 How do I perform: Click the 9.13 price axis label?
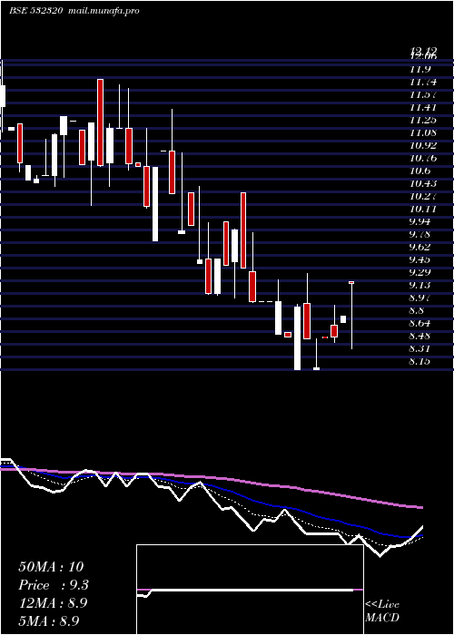[x=421, y=285]
